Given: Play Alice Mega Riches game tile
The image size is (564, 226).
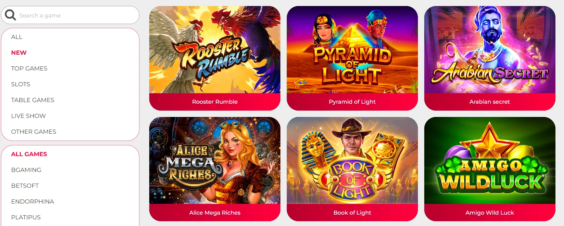Looking at the screenshot, I should coord(215,161).
